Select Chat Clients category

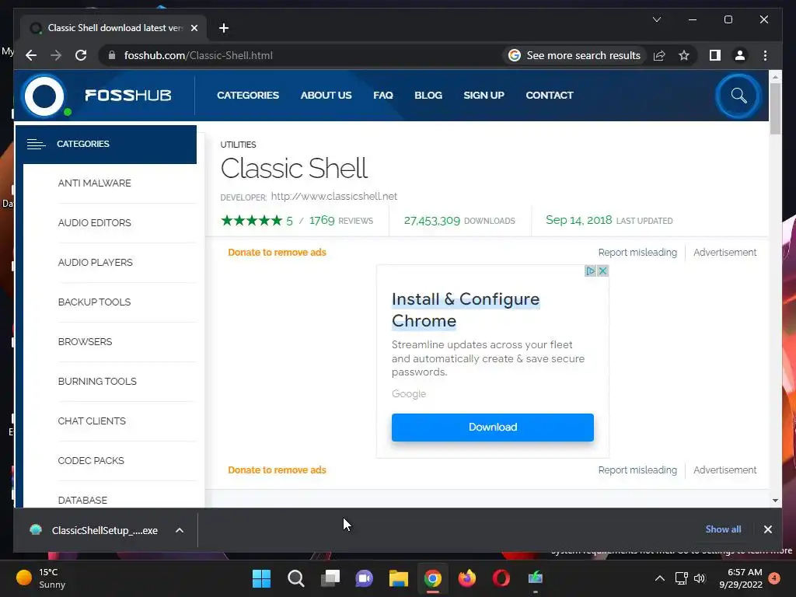92,421
